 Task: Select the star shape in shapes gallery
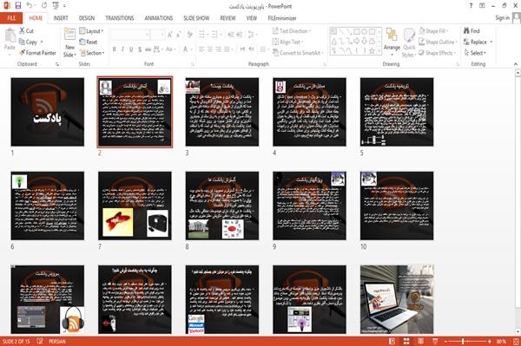372,51
